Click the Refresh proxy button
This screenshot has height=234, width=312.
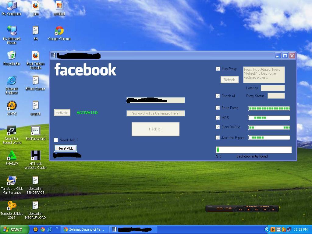[x=229, y=80]
